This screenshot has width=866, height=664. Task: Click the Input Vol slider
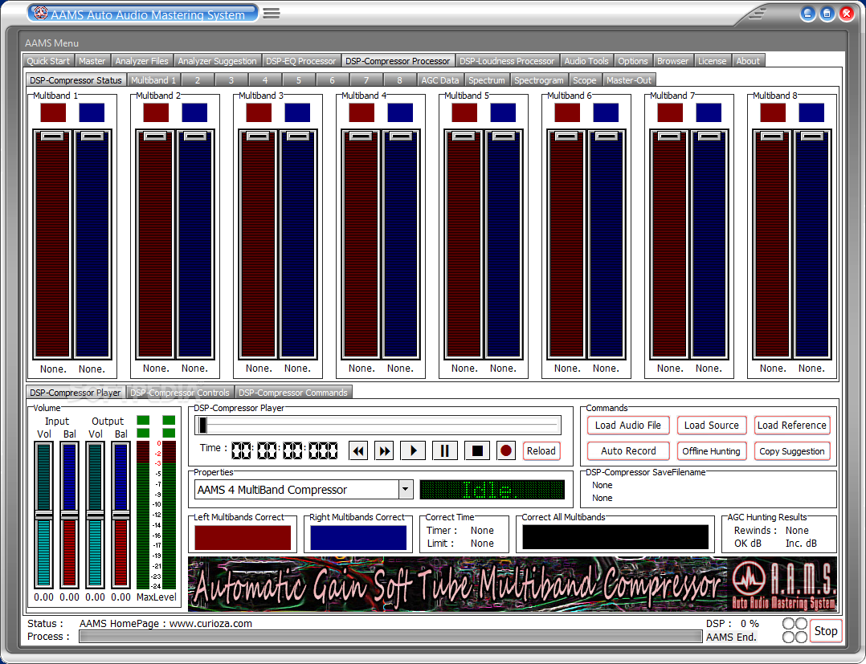[43, 515]
